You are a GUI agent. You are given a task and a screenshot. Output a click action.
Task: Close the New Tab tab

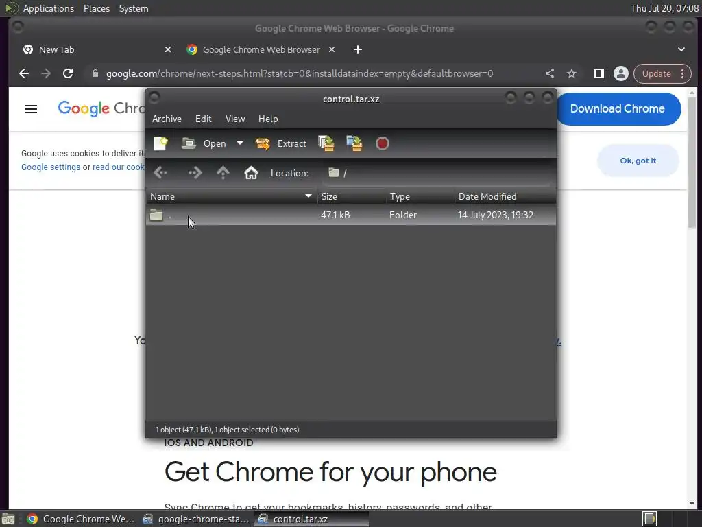(x=168, y=49)
